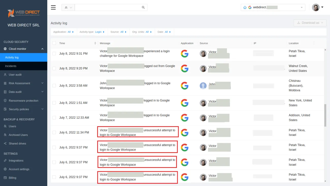The width and height of the screenshot is (330, 186).
Task: Open the webdirect domain selector
Action: point(273,7)
